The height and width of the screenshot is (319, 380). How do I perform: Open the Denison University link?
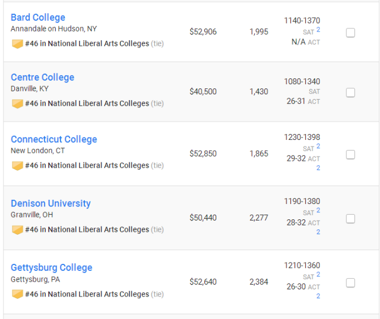(x=50, y=203)
